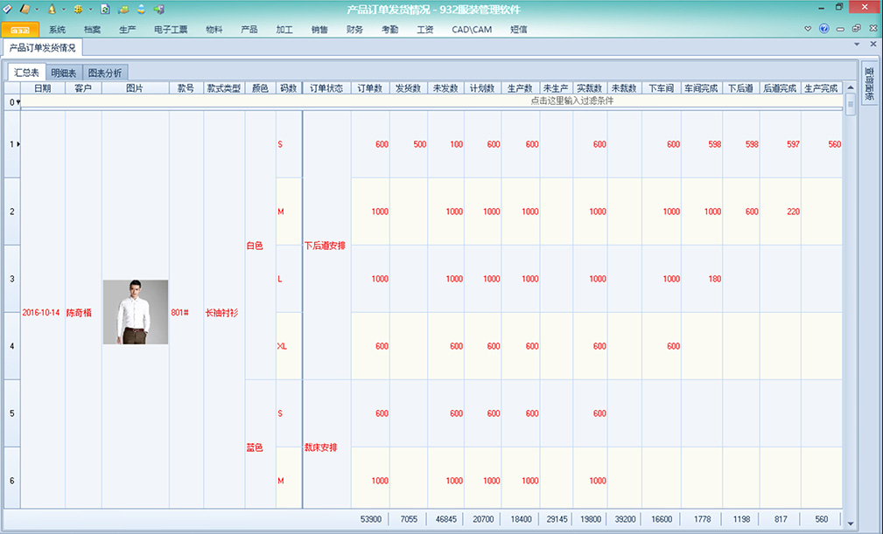
Task: Open the document tab list dropdown arrow
Action: point(858,44)
